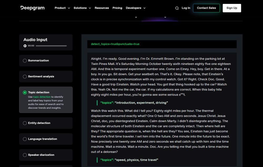Image resolution: width=263 pixels, height=167 pixels.
Task: Open the Solutions nav item
Action: (80, 8)
